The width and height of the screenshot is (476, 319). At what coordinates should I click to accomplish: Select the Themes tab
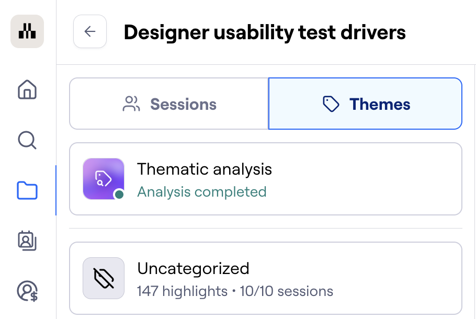(365, 104)
